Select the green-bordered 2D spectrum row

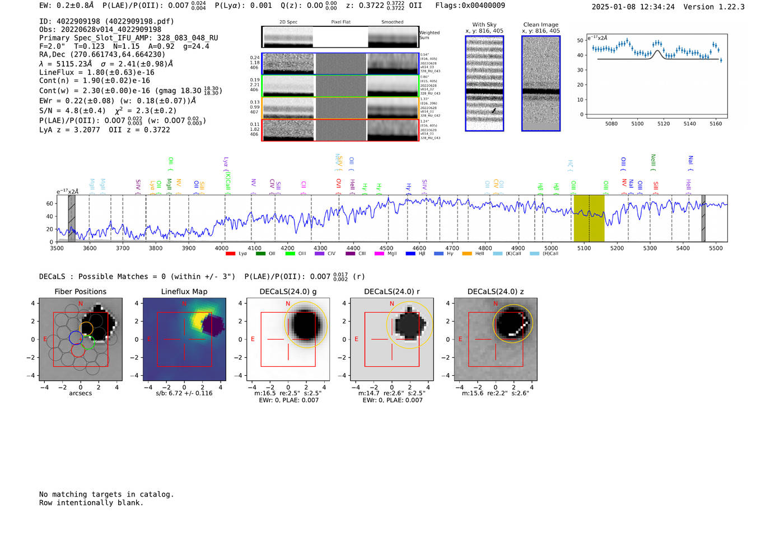340,86
